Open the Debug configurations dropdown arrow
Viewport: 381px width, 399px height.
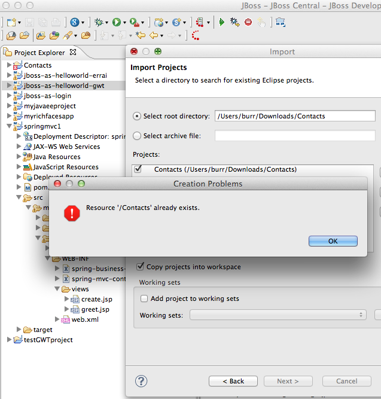coord(106,23)
